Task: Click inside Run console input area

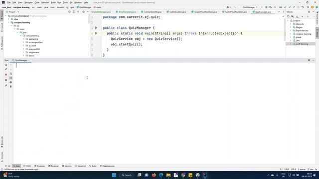Action: (164, 113)
